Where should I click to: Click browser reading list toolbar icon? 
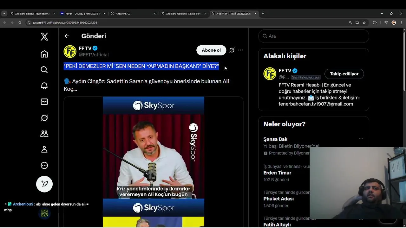coord(386,22)
